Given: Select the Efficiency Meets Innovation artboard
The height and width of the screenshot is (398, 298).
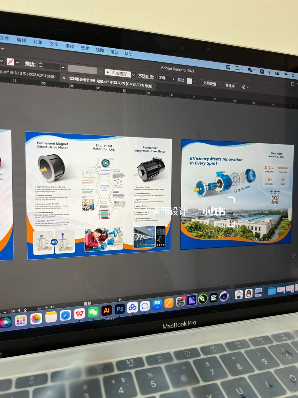Looking at the screenshot, I should coord(236,195).
